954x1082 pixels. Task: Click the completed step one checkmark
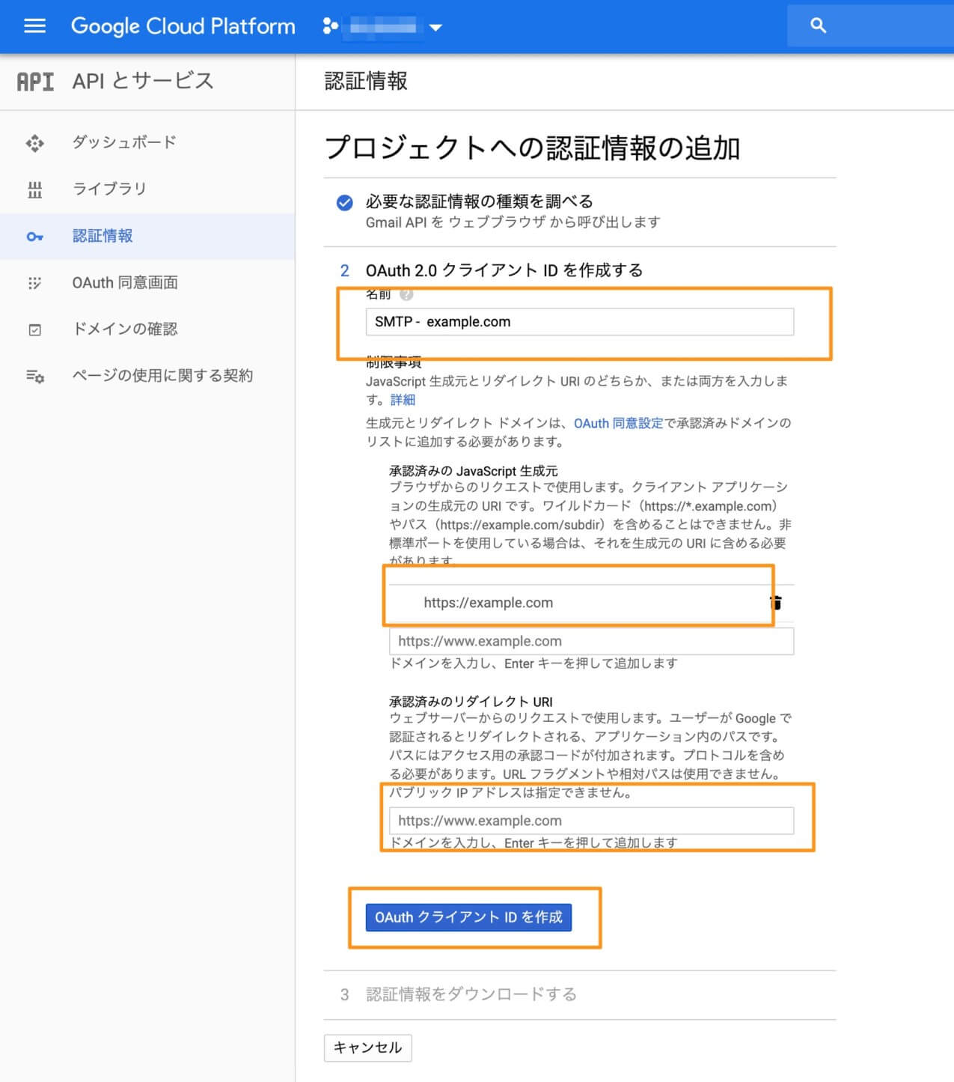click(x=344, y=203)
